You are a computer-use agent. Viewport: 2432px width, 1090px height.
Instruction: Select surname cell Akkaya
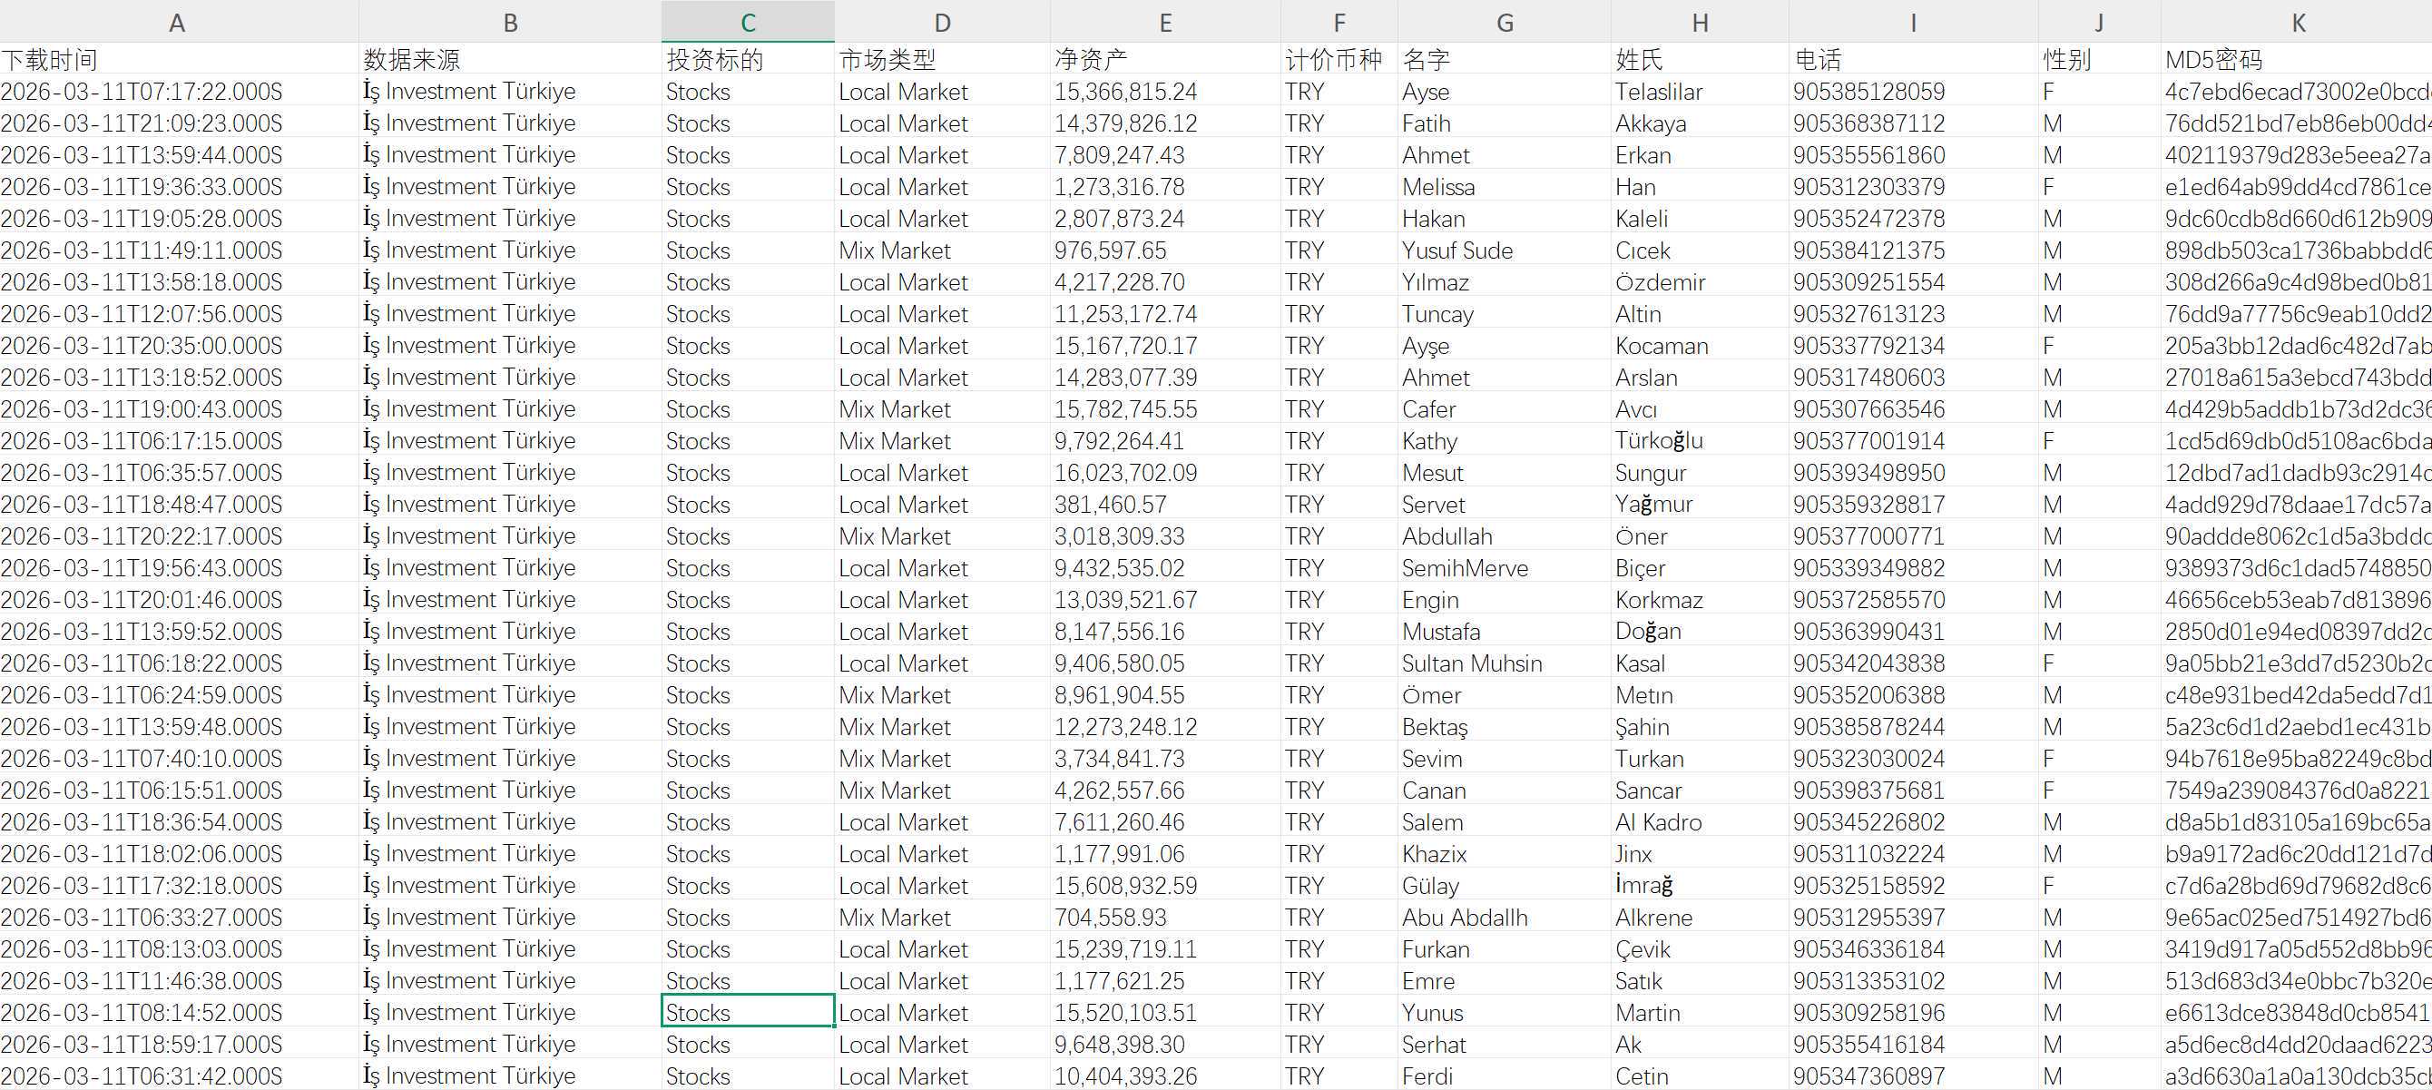click(x=1700, y=123)
